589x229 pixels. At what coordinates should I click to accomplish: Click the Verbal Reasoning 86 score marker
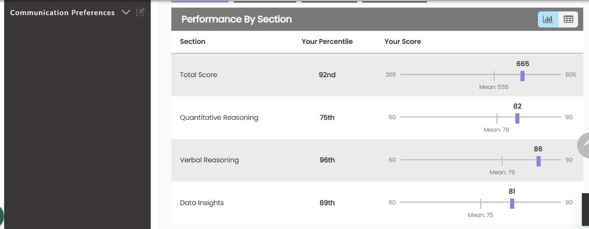click(538, 161)
